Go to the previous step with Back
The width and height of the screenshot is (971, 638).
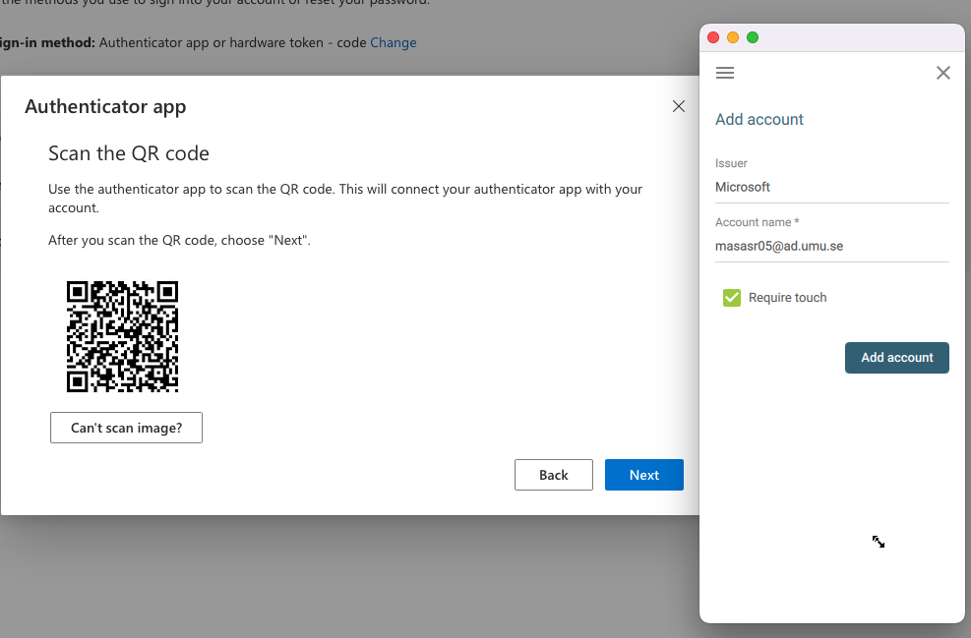pos(554,475)
